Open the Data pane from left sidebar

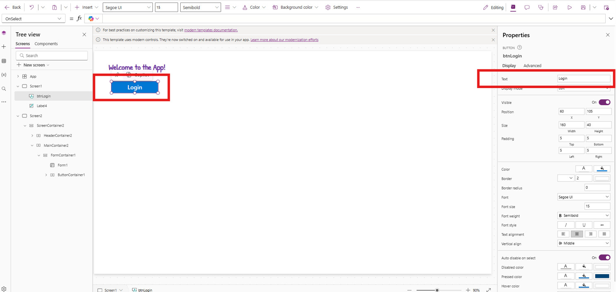tap(4, 61)
